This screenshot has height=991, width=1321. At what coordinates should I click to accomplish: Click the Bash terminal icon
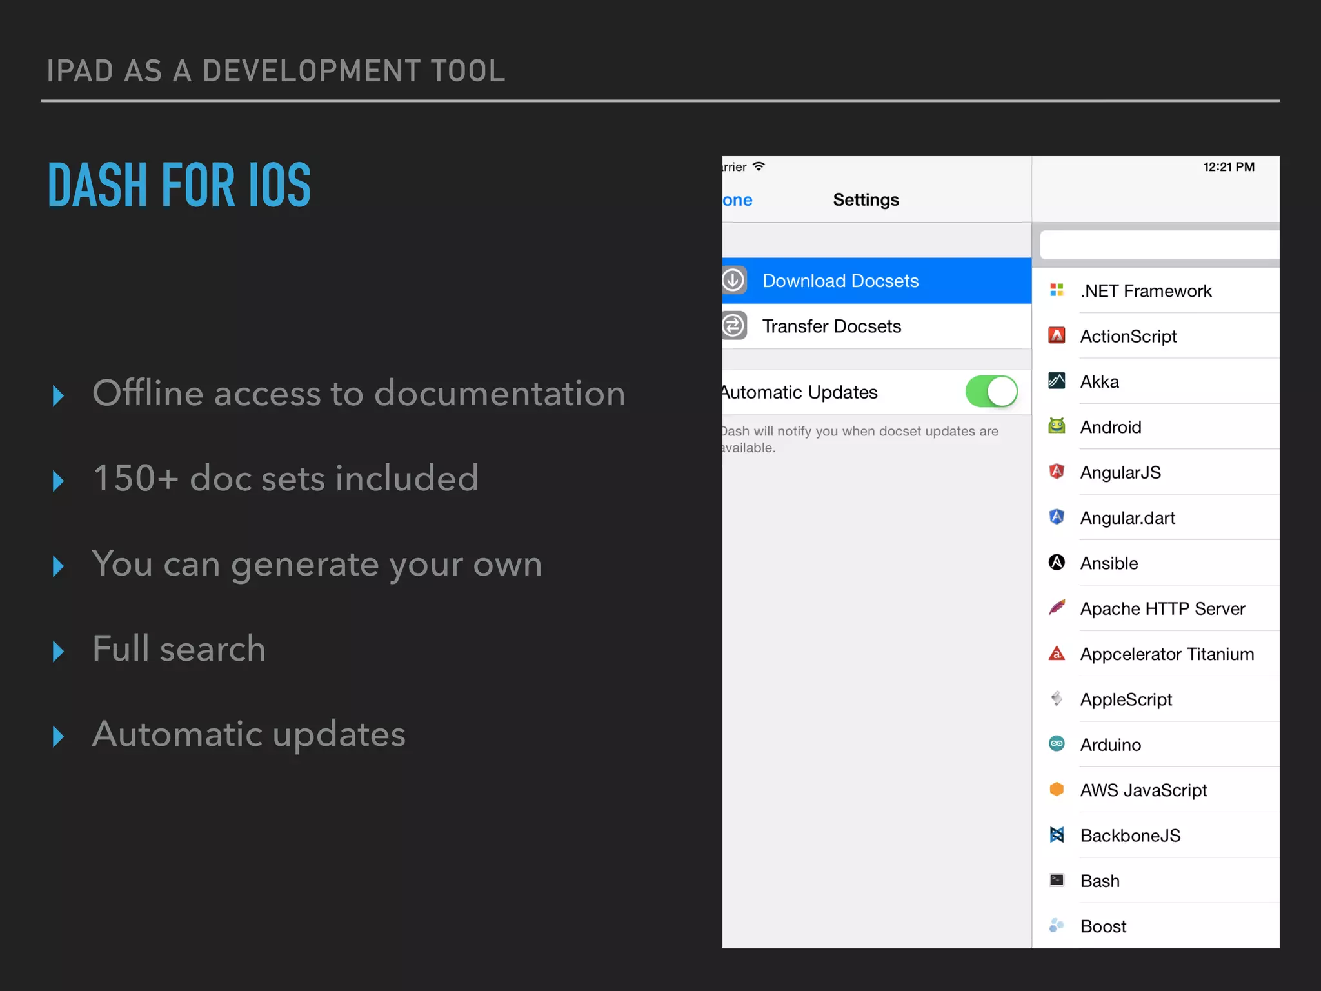pyautogui.click(x=1057, y=880)
